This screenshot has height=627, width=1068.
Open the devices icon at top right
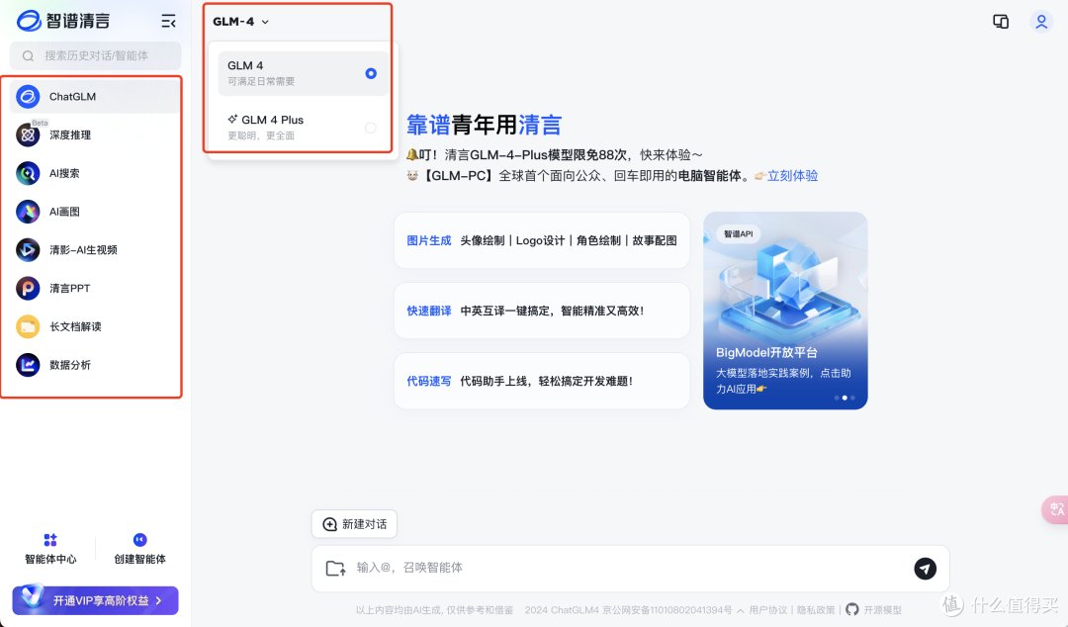tap(1001, 22)
